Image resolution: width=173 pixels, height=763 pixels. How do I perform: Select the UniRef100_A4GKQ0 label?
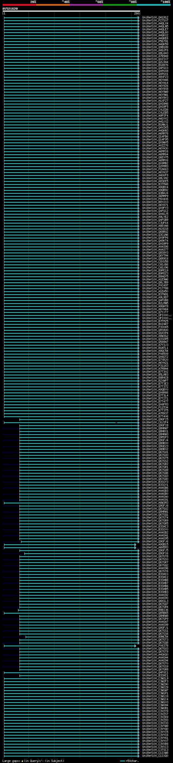[x=155, y=655]
